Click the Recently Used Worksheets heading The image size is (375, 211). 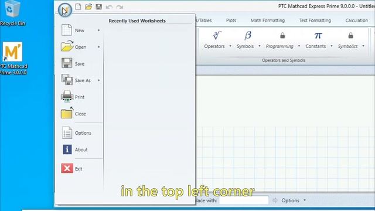point(137,21)
